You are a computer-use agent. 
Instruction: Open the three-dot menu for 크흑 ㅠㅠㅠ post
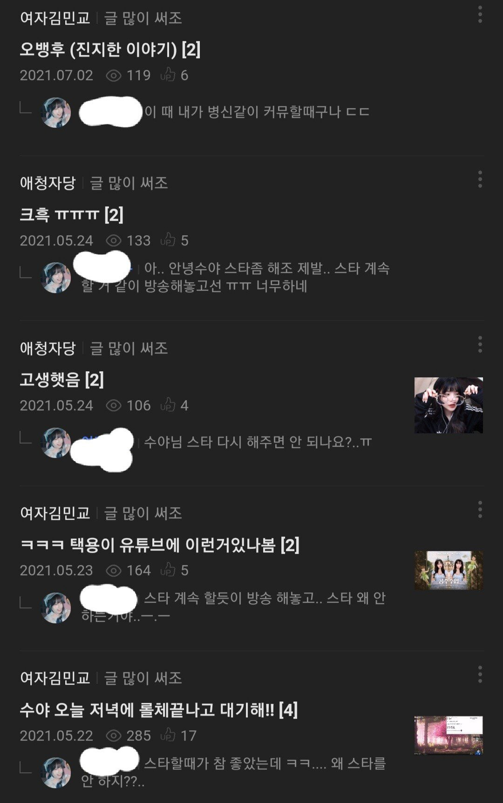pos(480,179)
